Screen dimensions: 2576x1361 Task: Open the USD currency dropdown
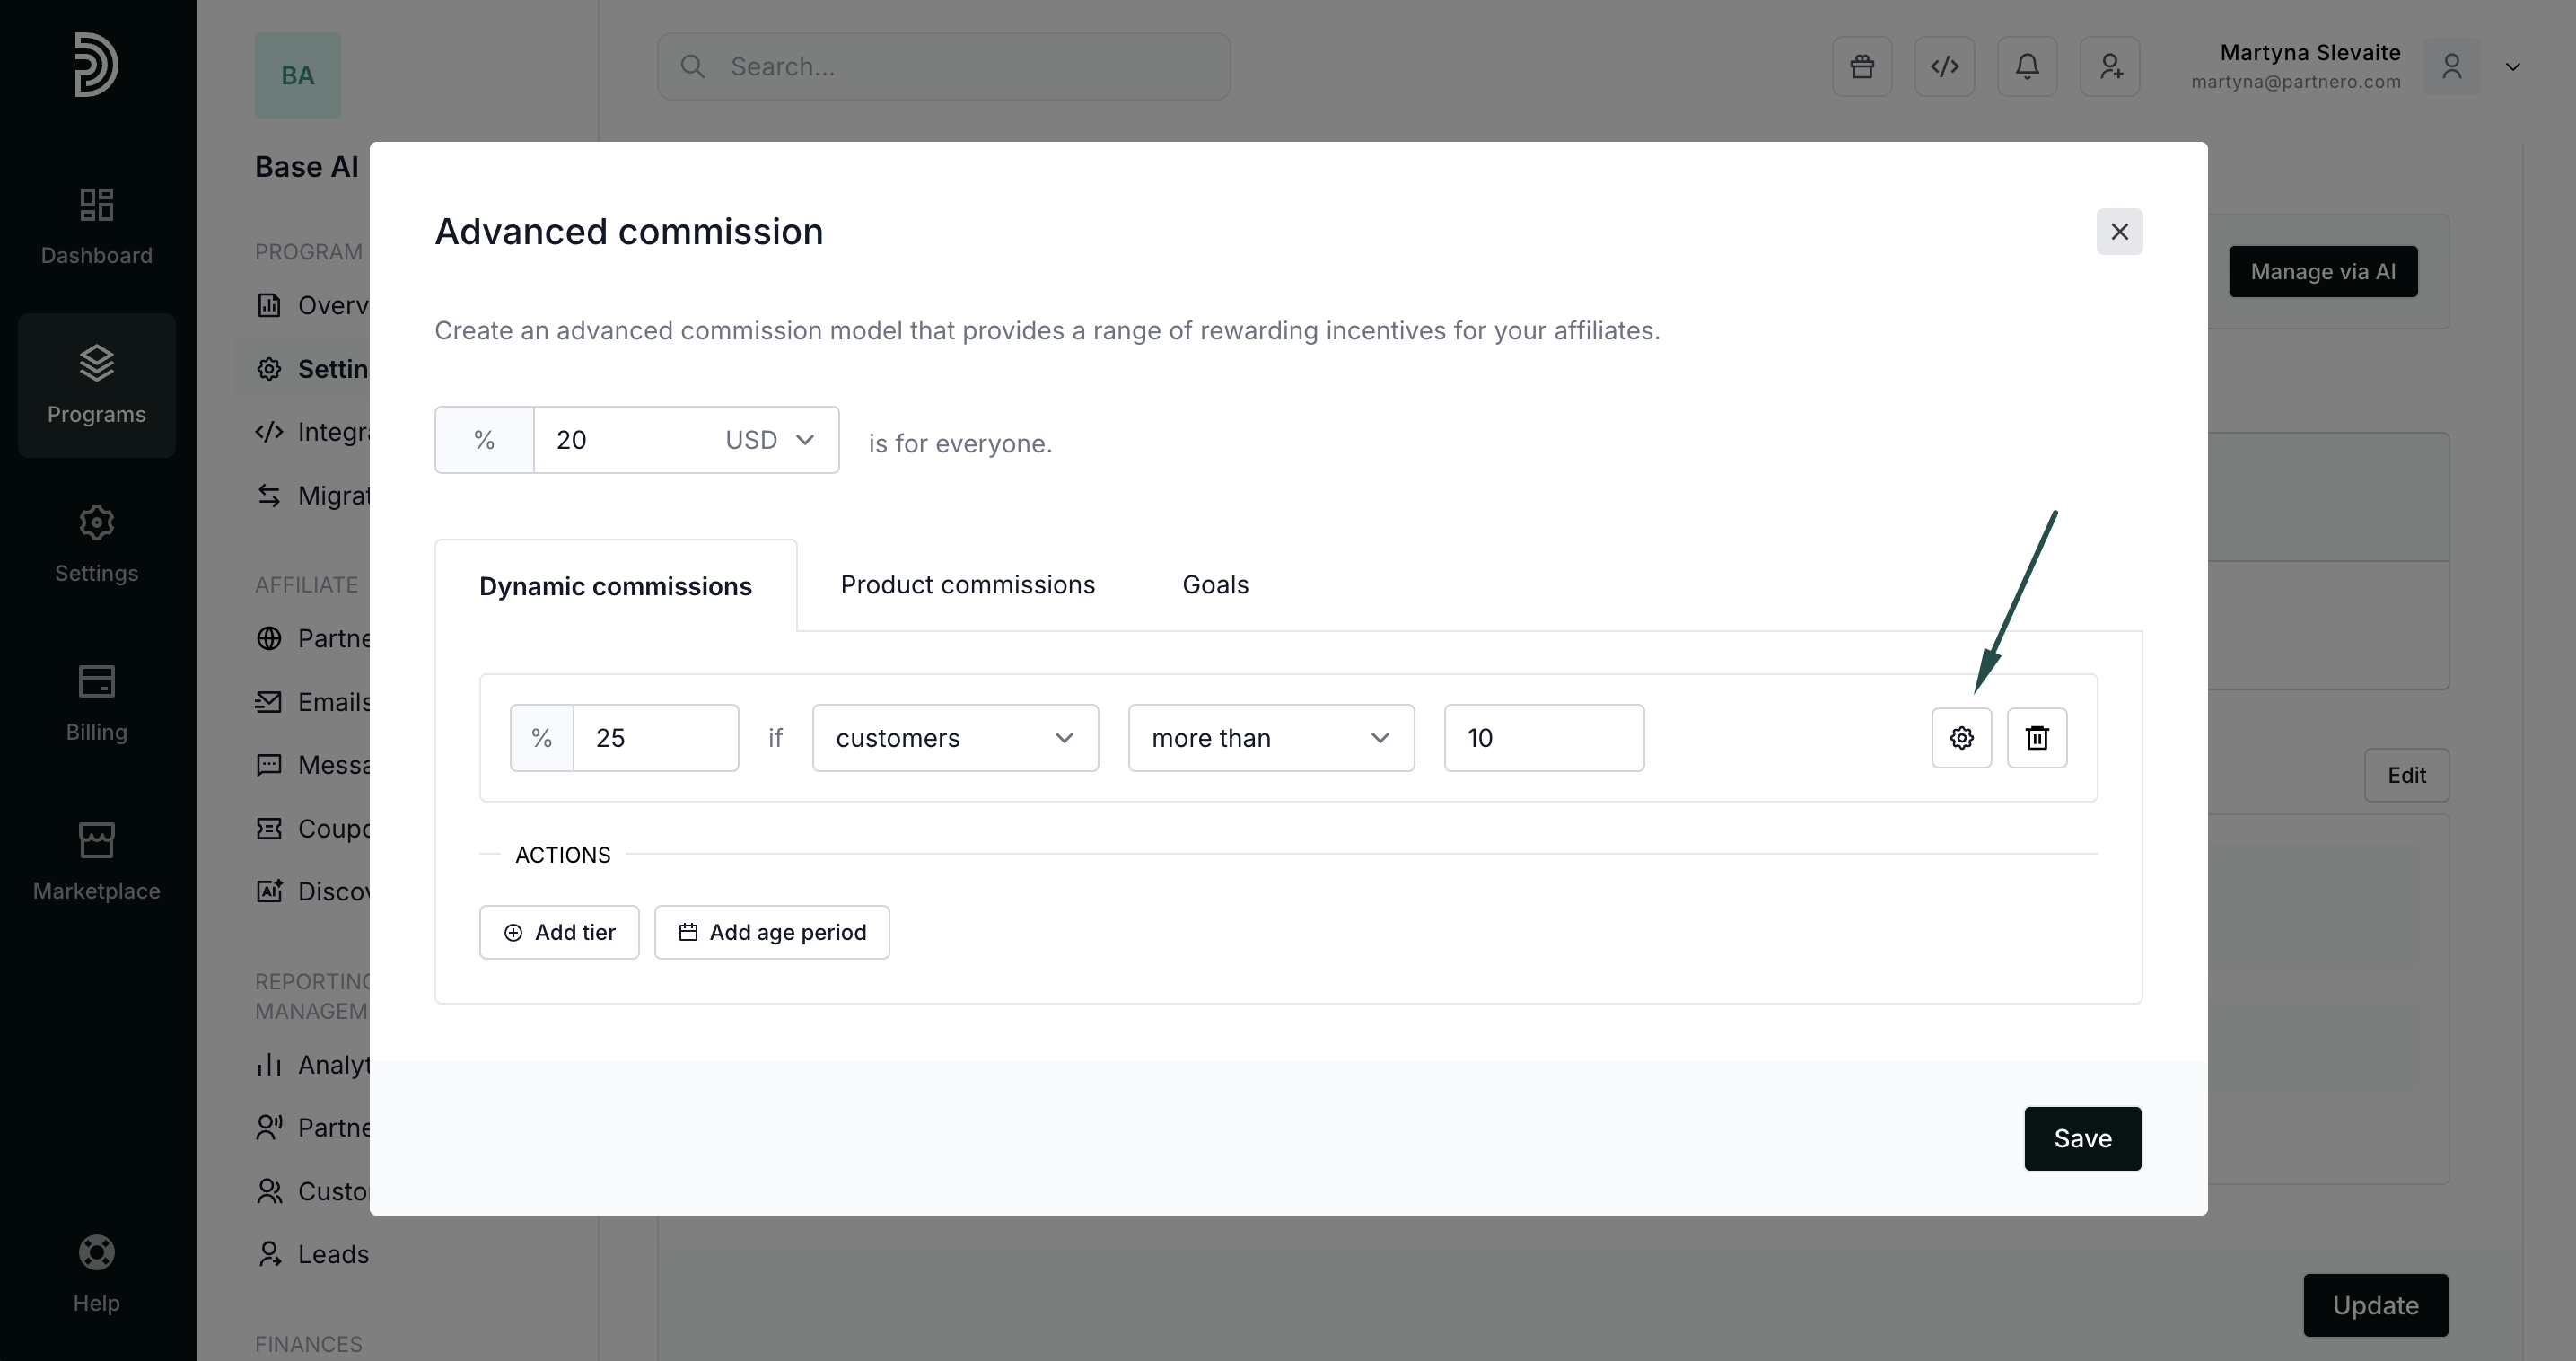point(769,440)
